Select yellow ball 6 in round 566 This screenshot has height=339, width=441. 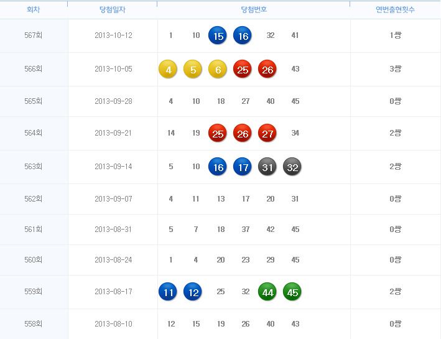[x=218, y=69]
